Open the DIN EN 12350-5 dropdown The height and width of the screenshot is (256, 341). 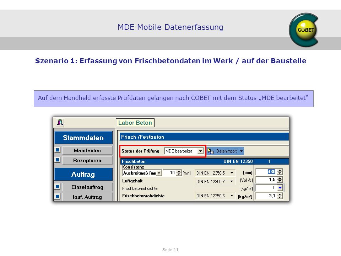point(232,173)
